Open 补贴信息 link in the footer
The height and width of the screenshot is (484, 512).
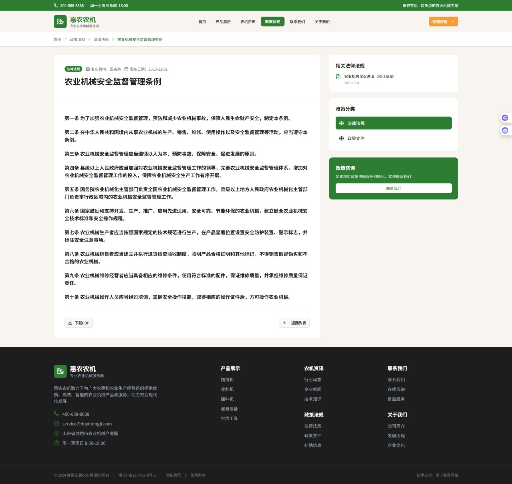click(313, 445)
